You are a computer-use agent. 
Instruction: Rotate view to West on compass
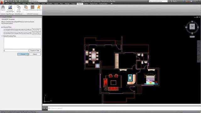pos(186,27)
